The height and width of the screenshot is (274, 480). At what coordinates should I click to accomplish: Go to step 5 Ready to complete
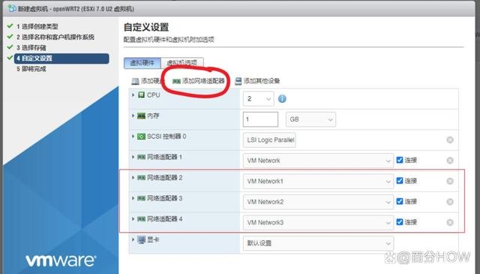[31, 69]
